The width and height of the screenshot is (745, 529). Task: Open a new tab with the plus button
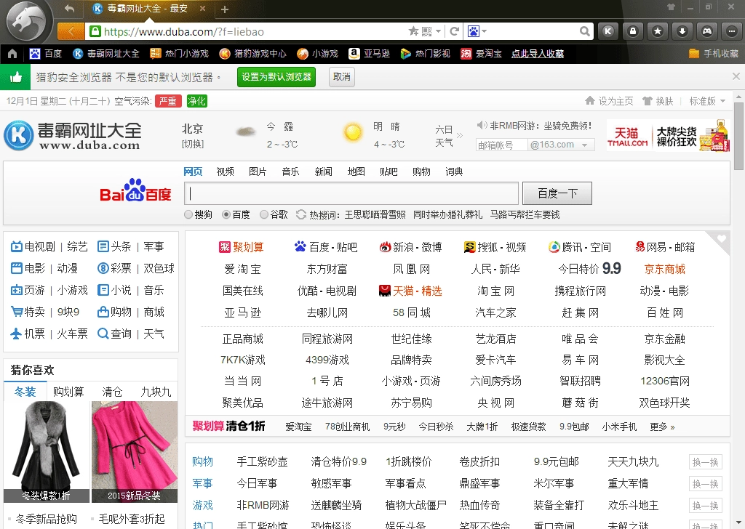click(x=225, y=9)
